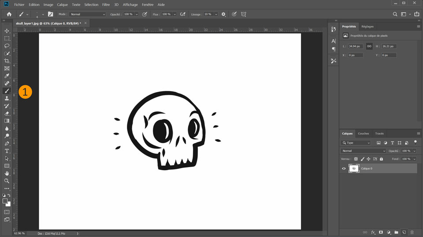Screen dimensions: 423x237
Task: Select the Zoom magnifier tool
Action: point(7,181)
